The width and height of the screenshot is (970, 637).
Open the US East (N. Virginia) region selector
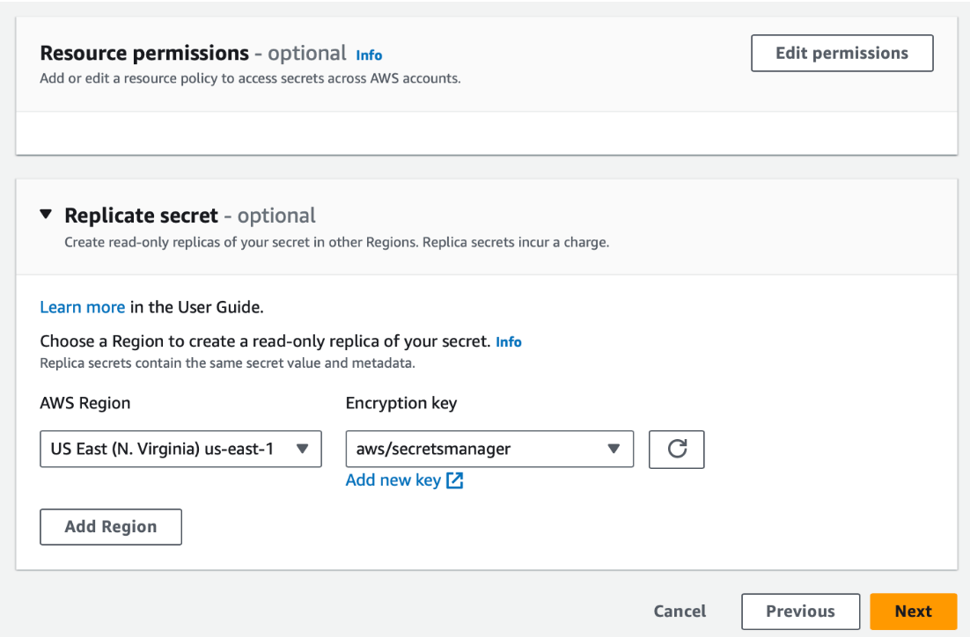tap(180, 449)
